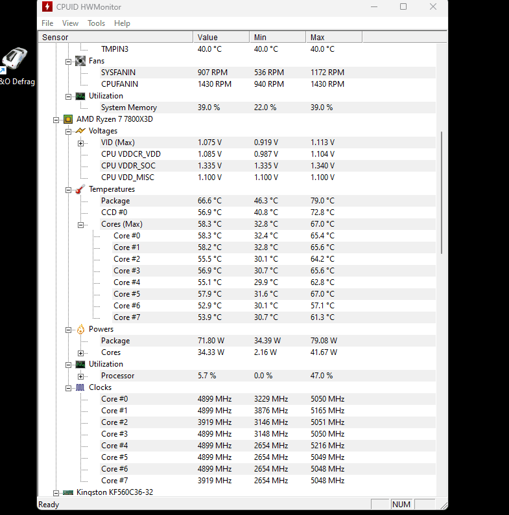Image resolution: width=509 pixels, height=515 pixels.
Task: Select the CPU VDDR_SOC voltage row
Action: click(268, 166)
